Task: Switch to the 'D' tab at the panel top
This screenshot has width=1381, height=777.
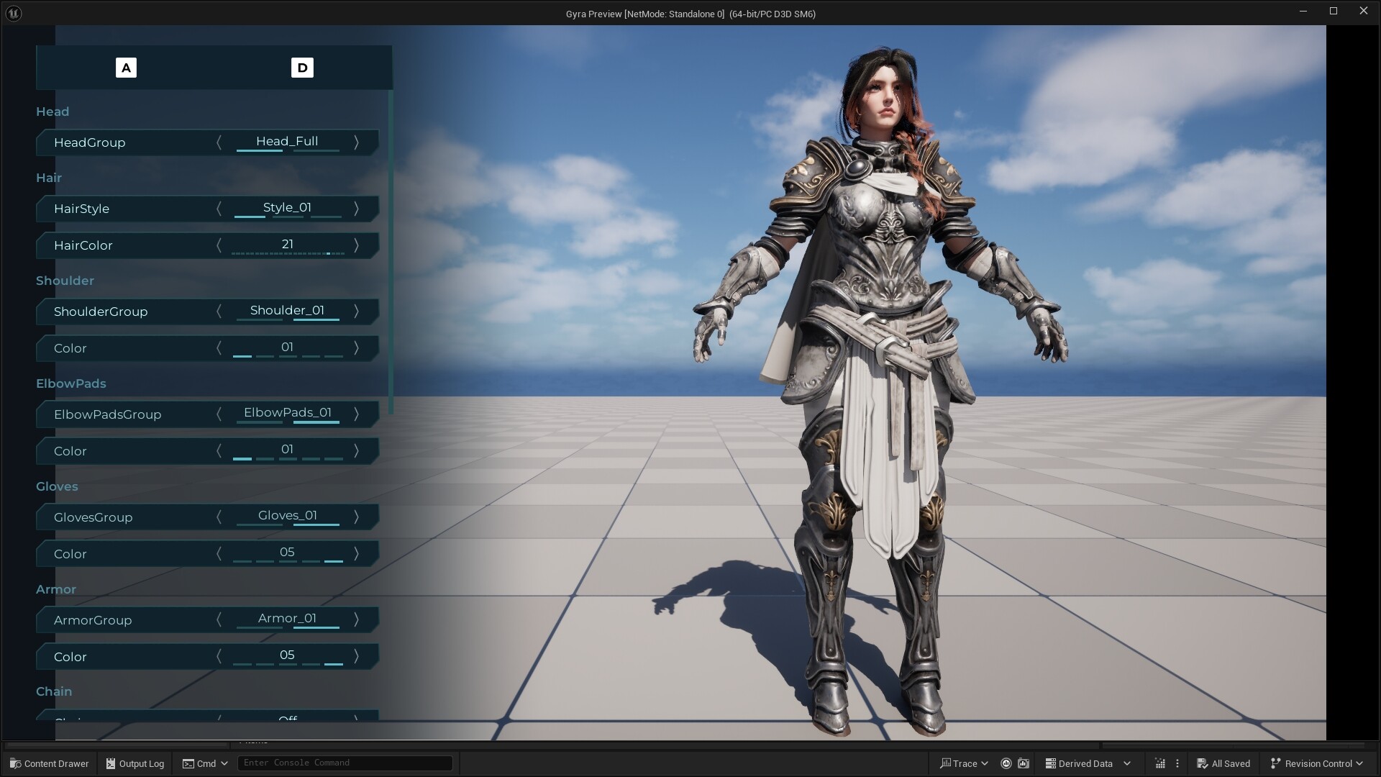Action: 301,67
